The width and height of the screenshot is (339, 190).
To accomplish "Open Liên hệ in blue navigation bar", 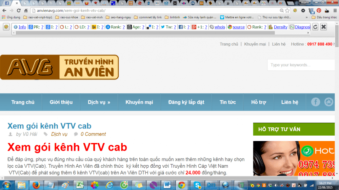I will point(290,102).
